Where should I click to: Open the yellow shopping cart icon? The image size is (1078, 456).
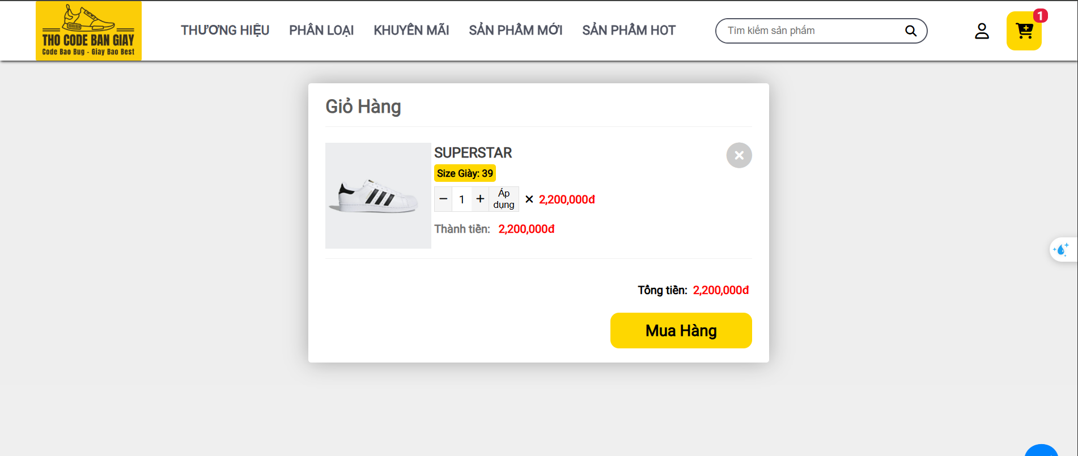[1024, 31]
